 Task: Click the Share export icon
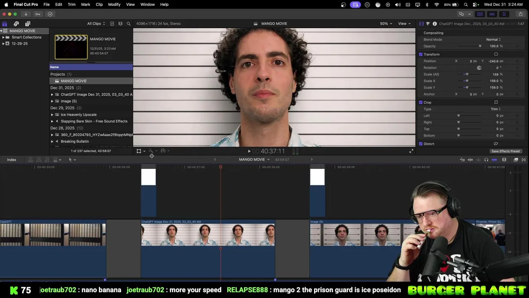coord(521,14)
